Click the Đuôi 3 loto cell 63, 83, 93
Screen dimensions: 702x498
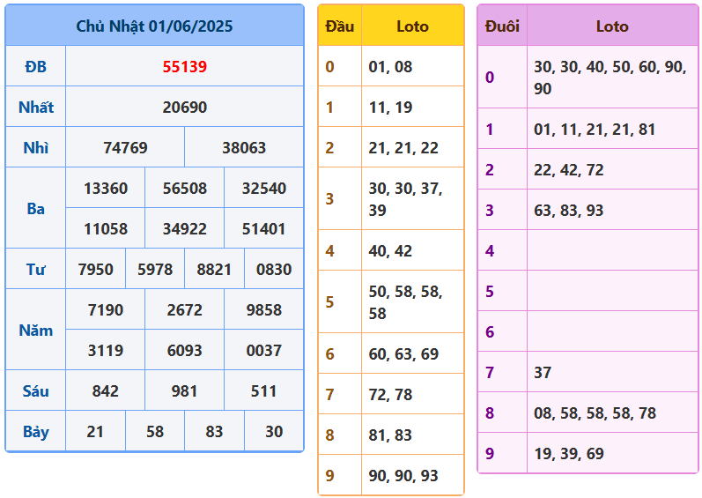[x=611, y=210]
